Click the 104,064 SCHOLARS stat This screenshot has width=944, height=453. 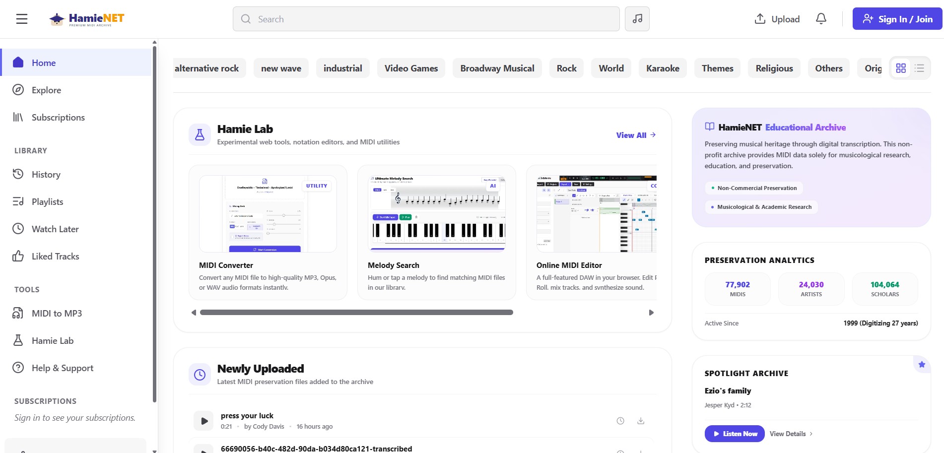tap(885, 289)
